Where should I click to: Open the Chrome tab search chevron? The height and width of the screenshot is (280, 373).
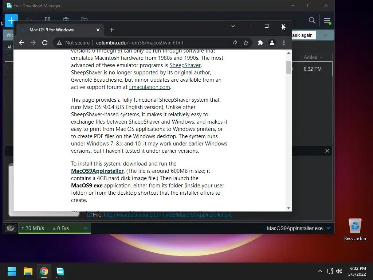233,26
